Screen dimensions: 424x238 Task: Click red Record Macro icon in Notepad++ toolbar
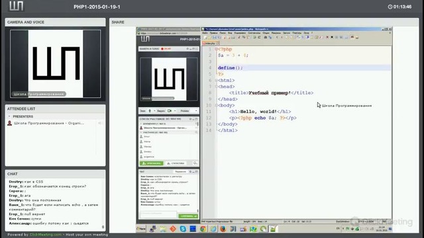click(327, 37)
